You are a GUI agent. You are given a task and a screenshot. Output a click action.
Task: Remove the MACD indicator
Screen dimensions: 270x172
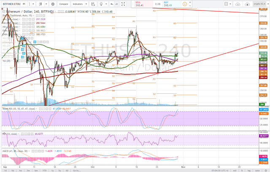pyautogui.click(x=43, y=151)
